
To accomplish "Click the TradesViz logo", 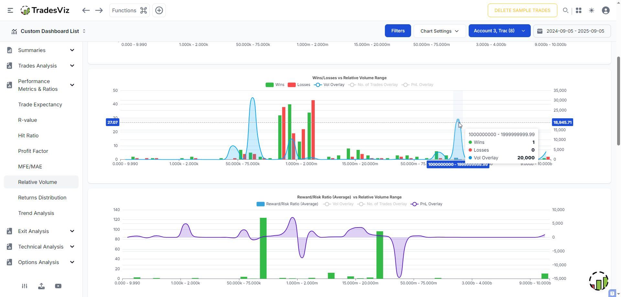I will [x=45, y=10].
